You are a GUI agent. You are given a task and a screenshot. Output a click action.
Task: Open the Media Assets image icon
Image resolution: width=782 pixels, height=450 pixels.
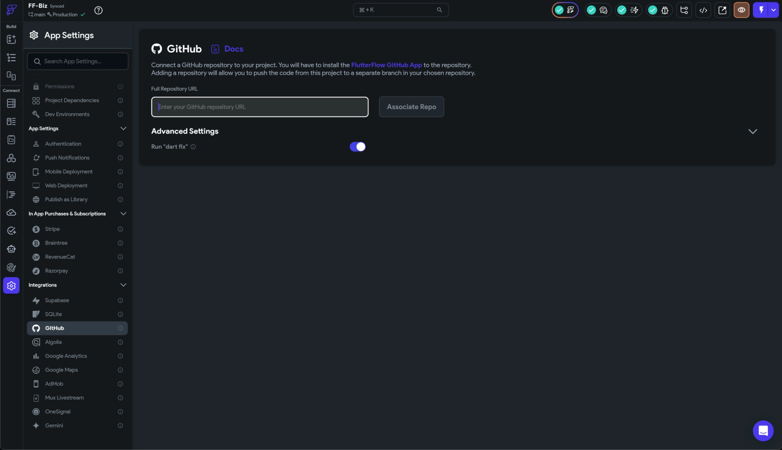(11, 176)
